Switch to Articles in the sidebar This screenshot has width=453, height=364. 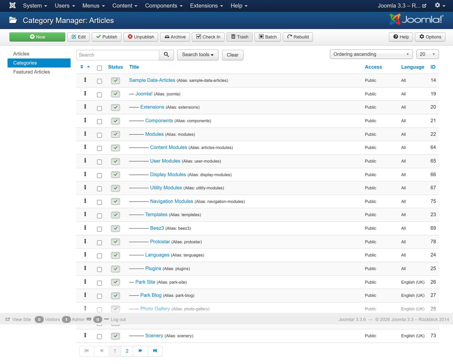(21, 54)
